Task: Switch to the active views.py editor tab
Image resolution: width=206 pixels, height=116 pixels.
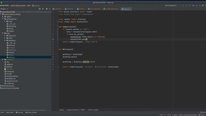Action: 126,9
